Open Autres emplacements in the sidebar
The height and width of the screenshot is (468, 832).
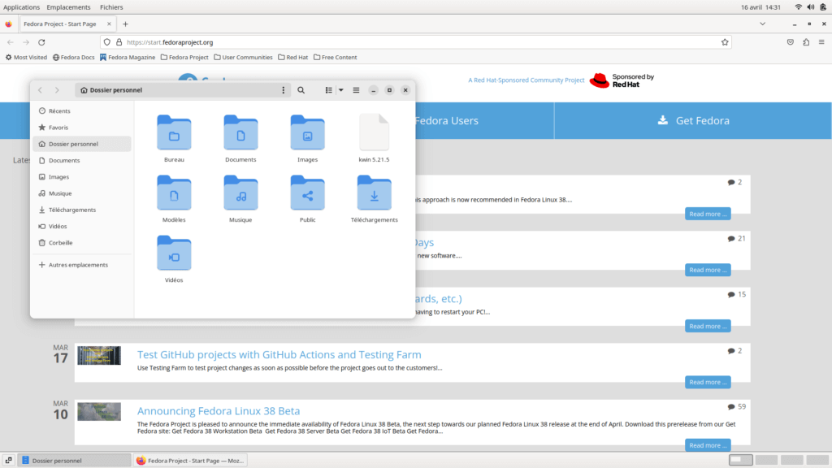(82, 265)
